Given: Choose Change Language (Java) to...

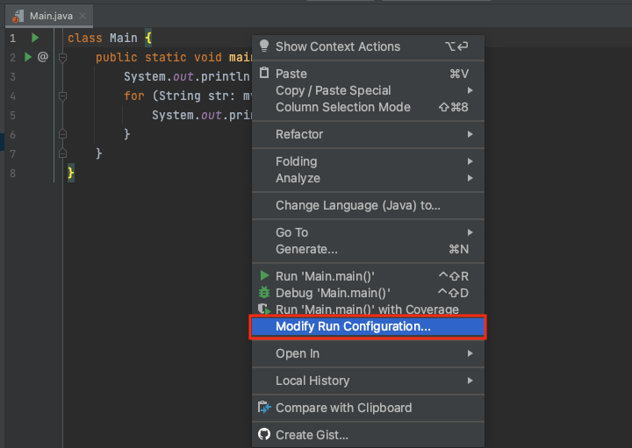Looking at the screenshot, I should pos(368,205).
